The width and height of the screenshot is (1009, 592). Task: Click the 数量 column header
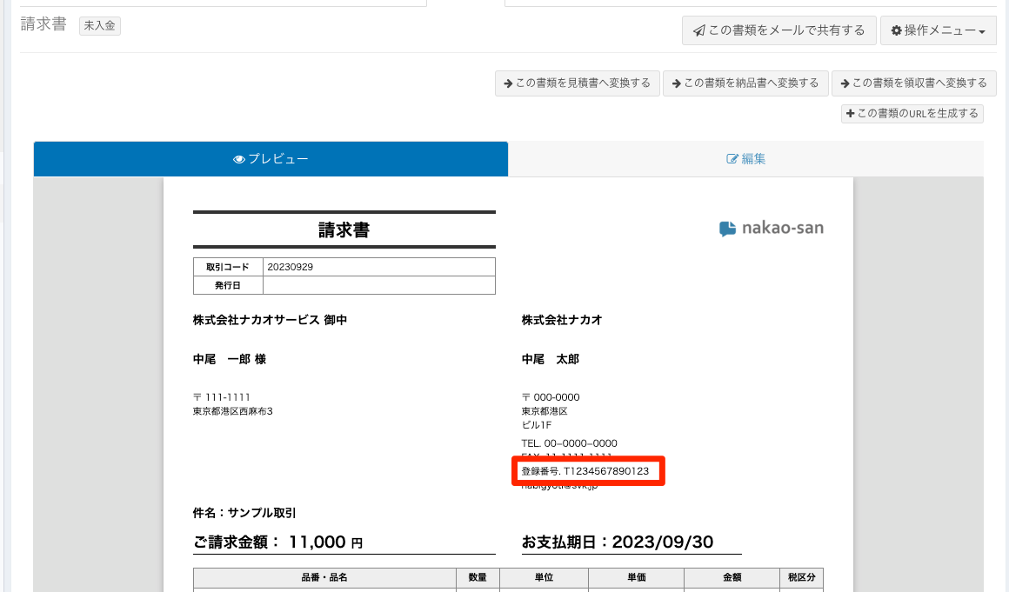[x=478, y=577]
